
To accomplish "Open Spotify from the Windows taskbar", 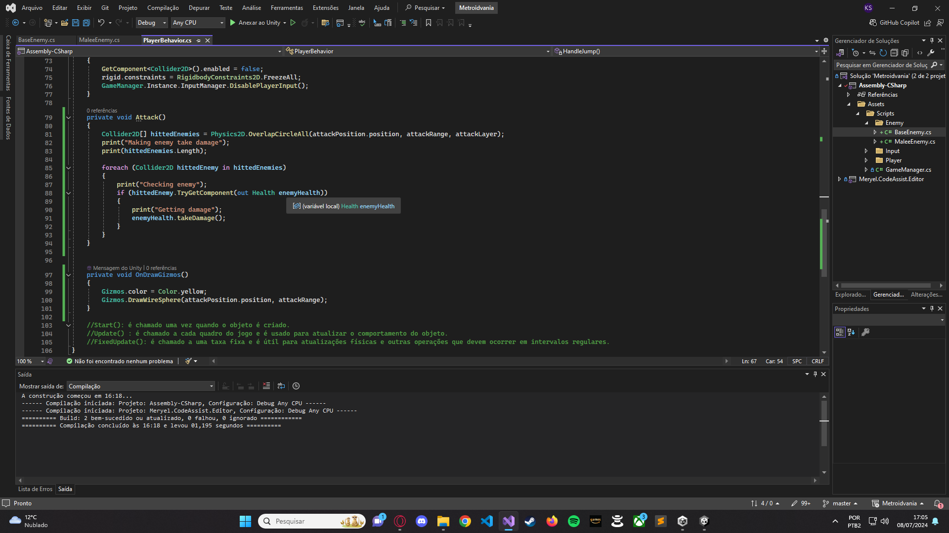I will coord(574,521).
